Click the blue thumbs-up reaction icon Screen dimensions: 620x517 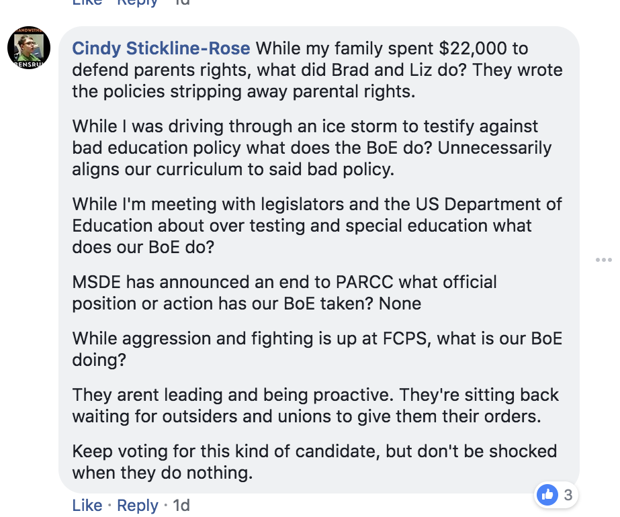click(548, 496)
